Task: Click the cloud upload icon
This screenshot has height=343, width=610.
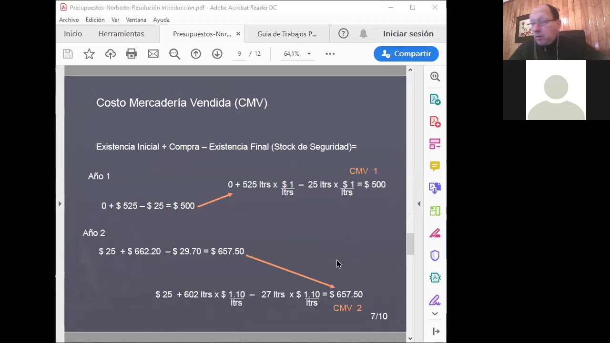Action: 111,54
